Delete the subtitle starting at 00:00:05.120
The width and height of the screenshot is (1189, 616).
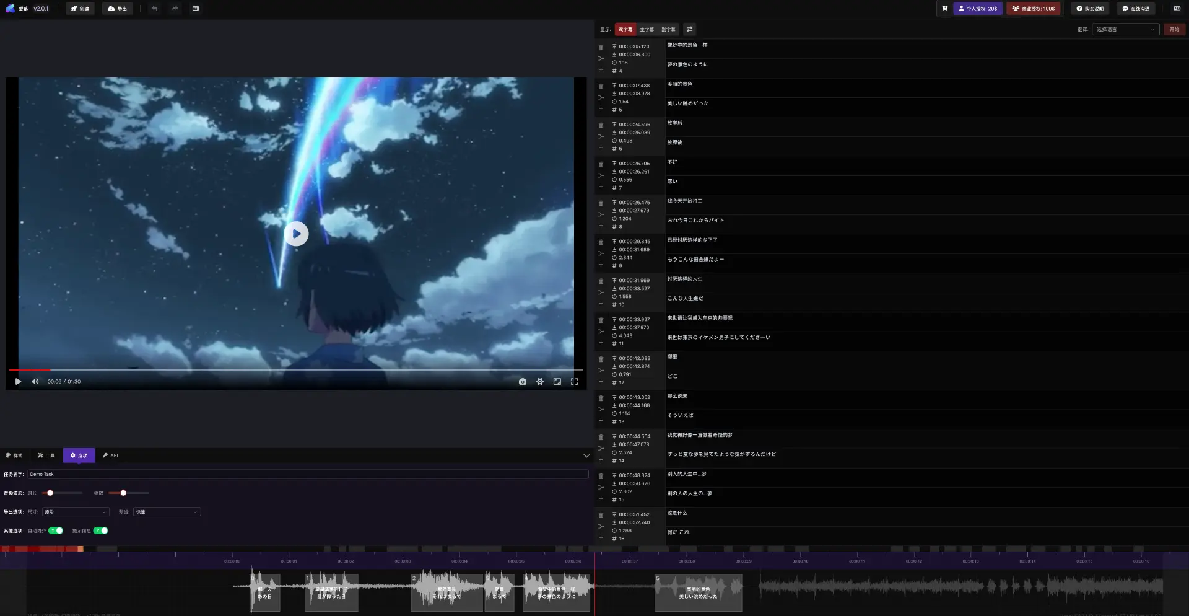pos(601,48)
